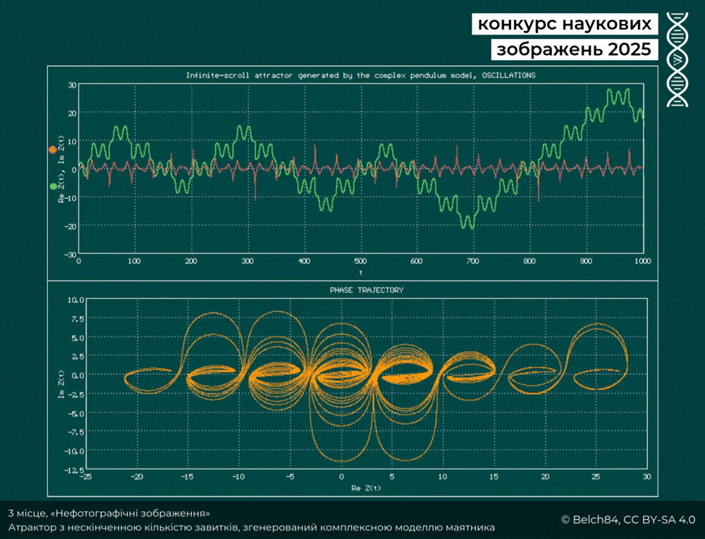The image size is (705, 539).
Task: Click the orange legend dot for Im Z(t)
Action: click(x=53, y=150)
